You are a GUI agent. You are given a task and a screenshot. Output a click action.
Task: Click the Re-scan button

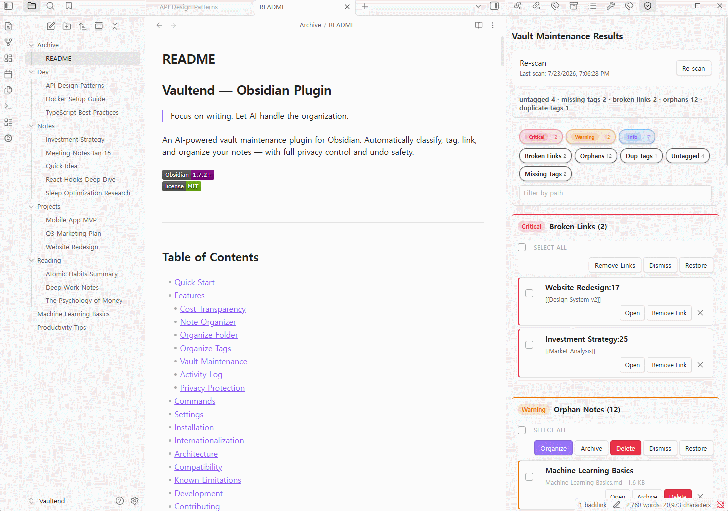[693, 68]
